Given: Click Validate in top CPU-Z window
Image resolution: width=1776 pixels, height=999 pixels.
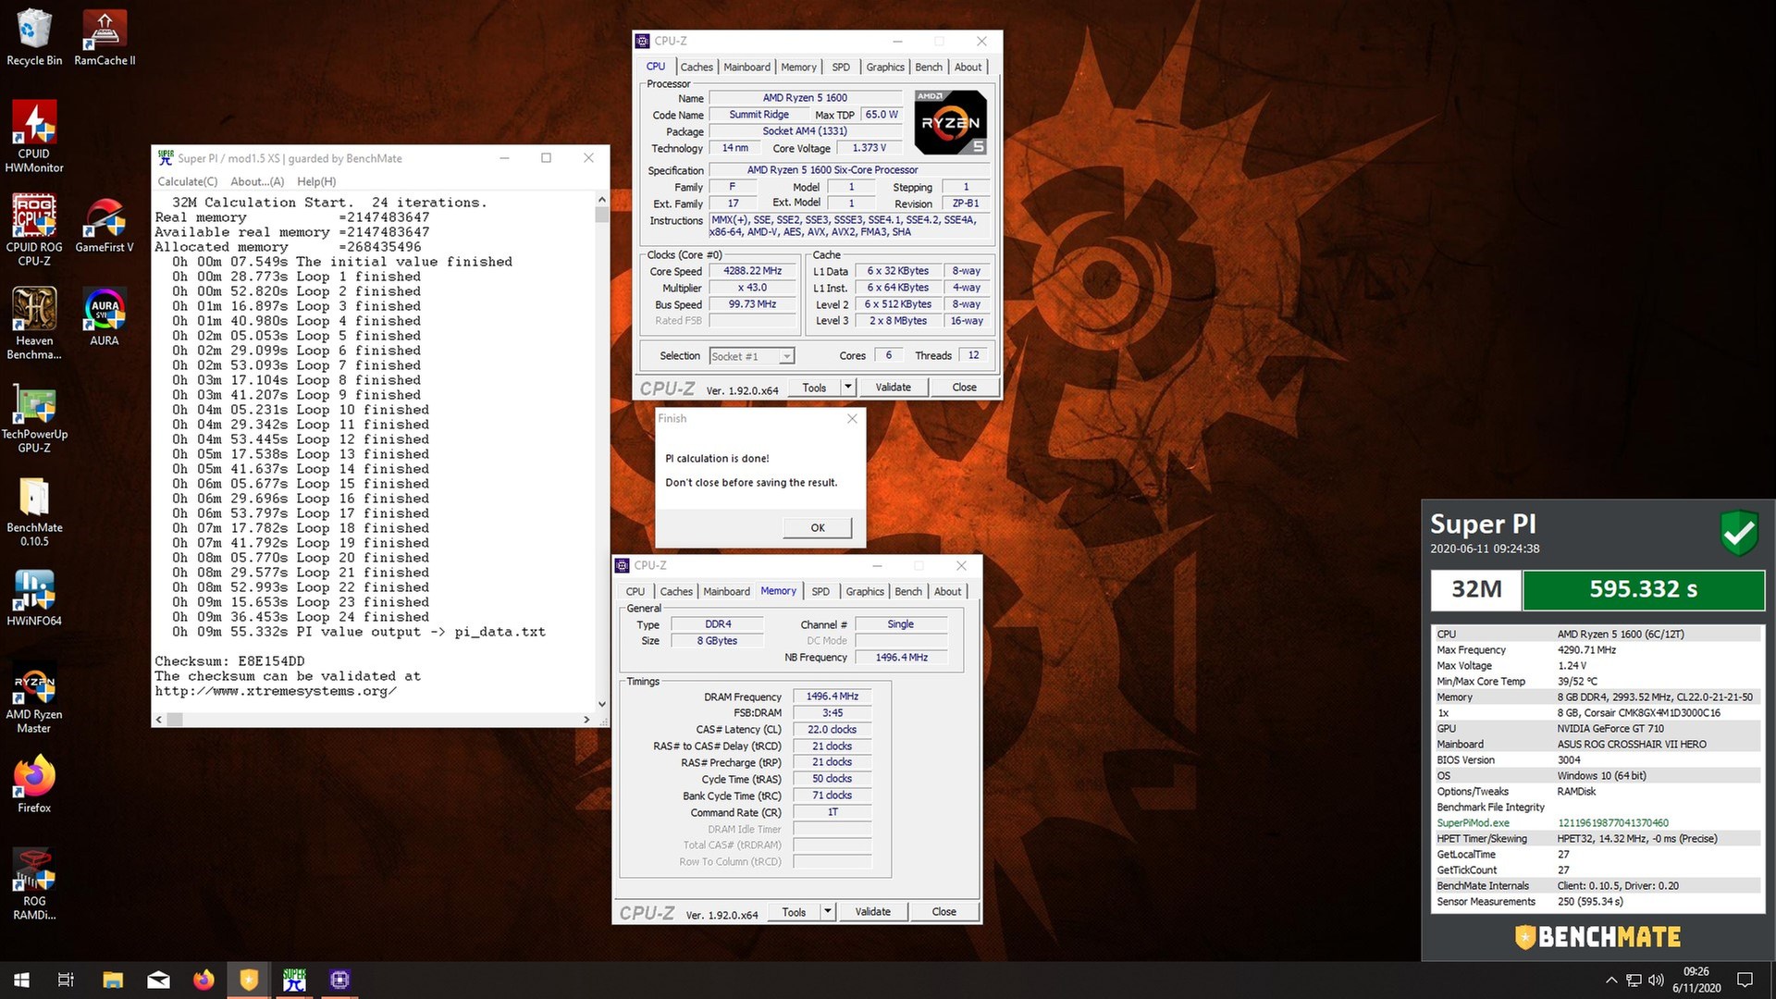Looking at the screenshot, I should click(894, 387).
